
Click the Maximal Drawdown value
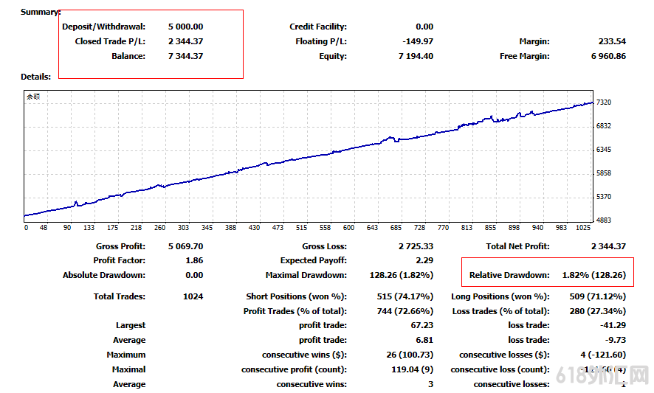click(402, 275)
